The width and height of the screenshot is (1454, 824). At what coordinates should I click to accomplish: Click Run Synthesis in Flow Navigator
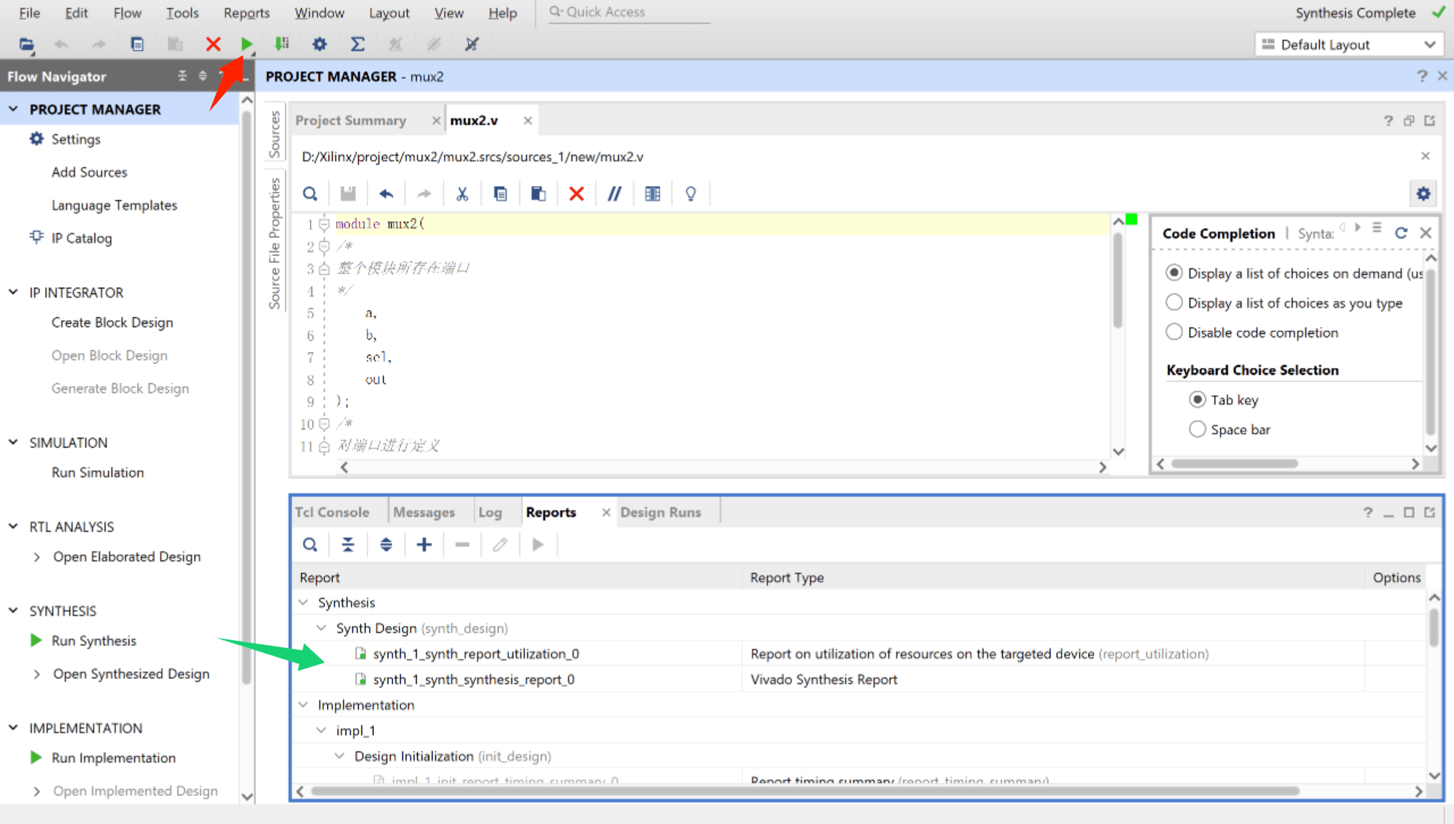click(94, 640)
